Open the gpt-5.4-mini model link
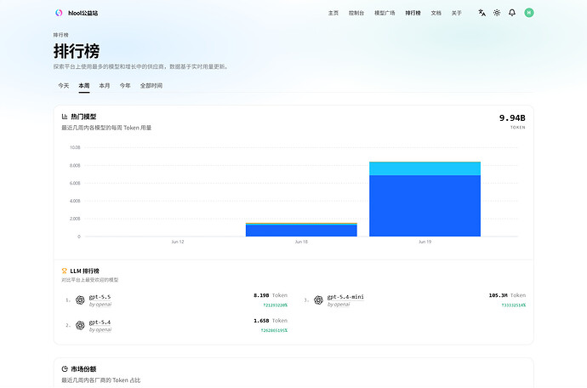 click(345, 297)
